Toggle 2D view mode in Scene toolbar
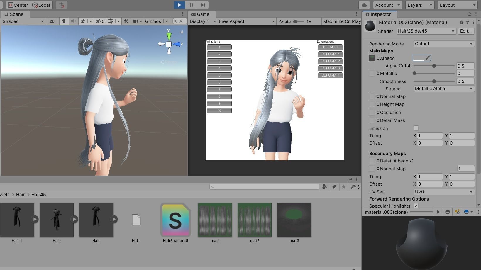Image resolution: width=481 pixels, height=270 pixels. pyautogui.click(x=52, y=21)
